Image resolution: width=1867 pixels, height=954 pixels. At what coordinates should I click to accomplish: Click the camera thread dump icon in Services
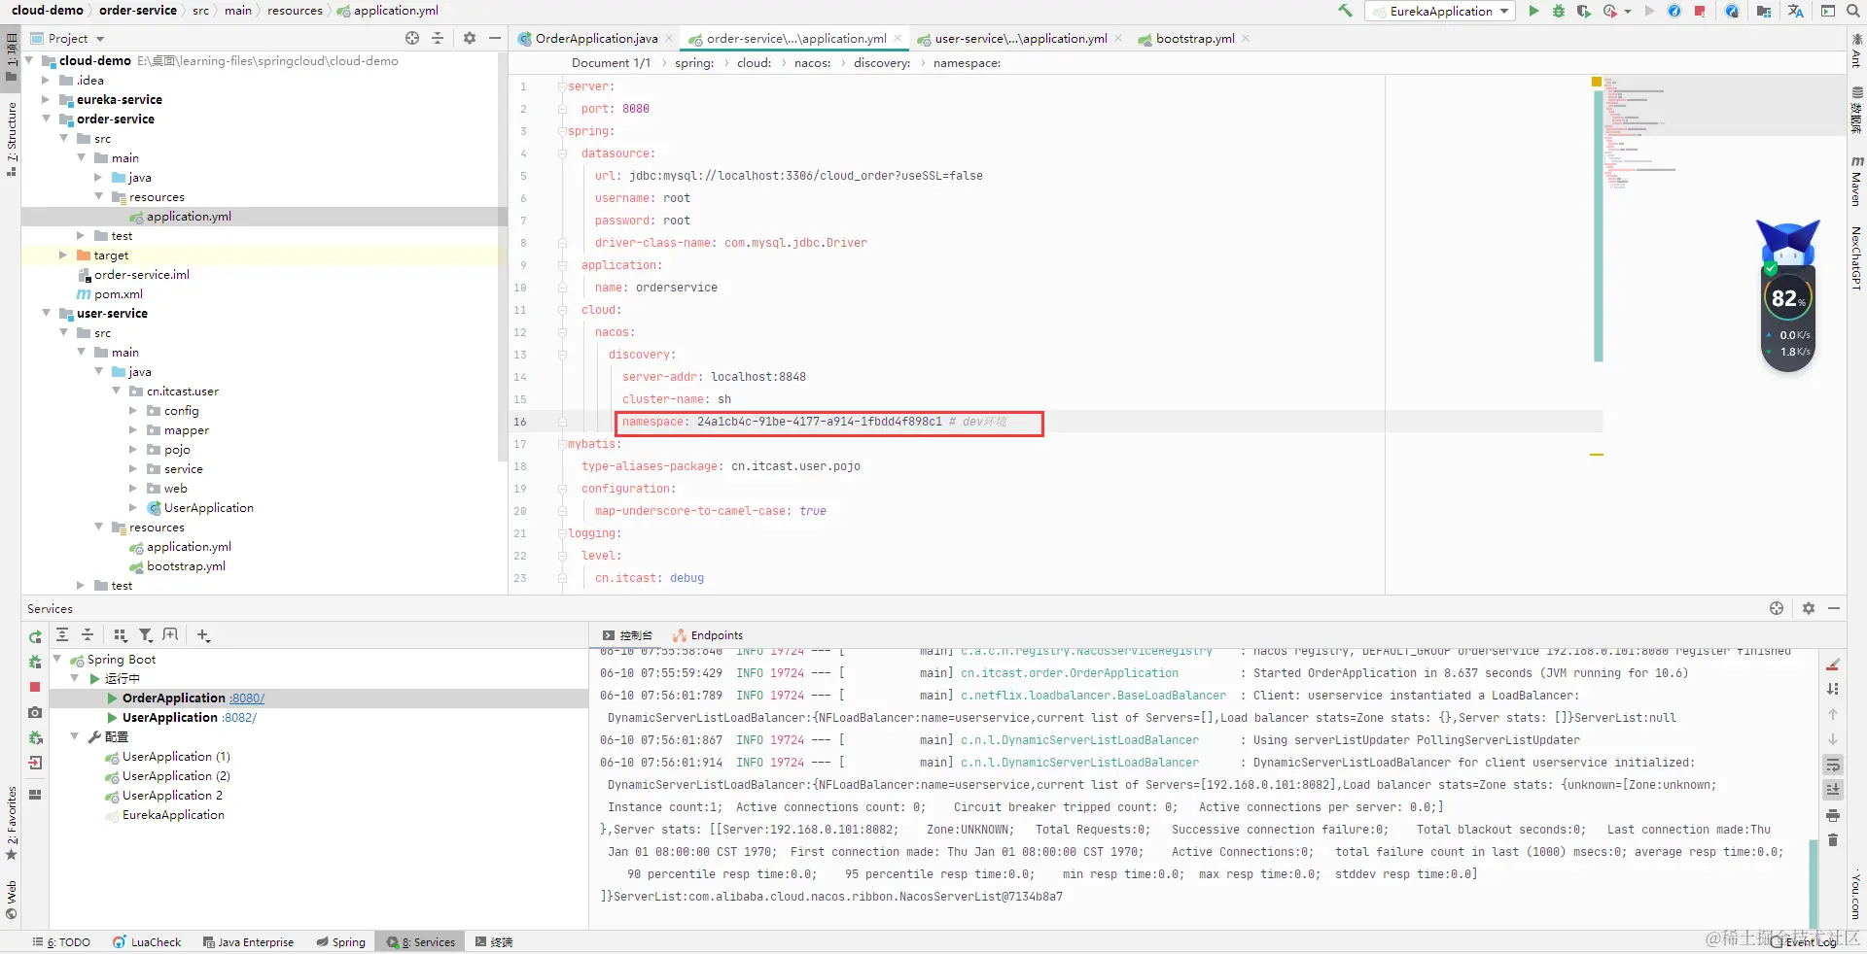pyautogui.click(x=35, y=712)
